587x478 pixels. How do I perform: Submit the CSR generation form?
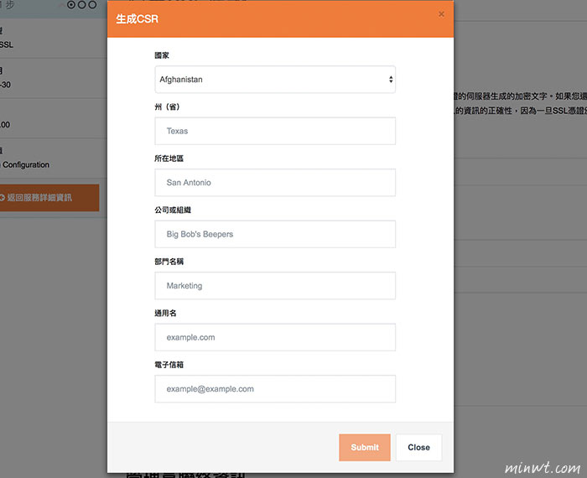coord(365,447)
